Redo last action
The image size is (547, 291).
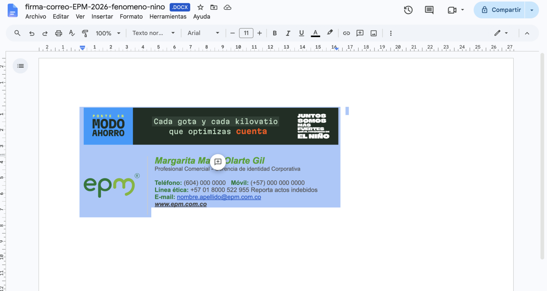(45, 33)
